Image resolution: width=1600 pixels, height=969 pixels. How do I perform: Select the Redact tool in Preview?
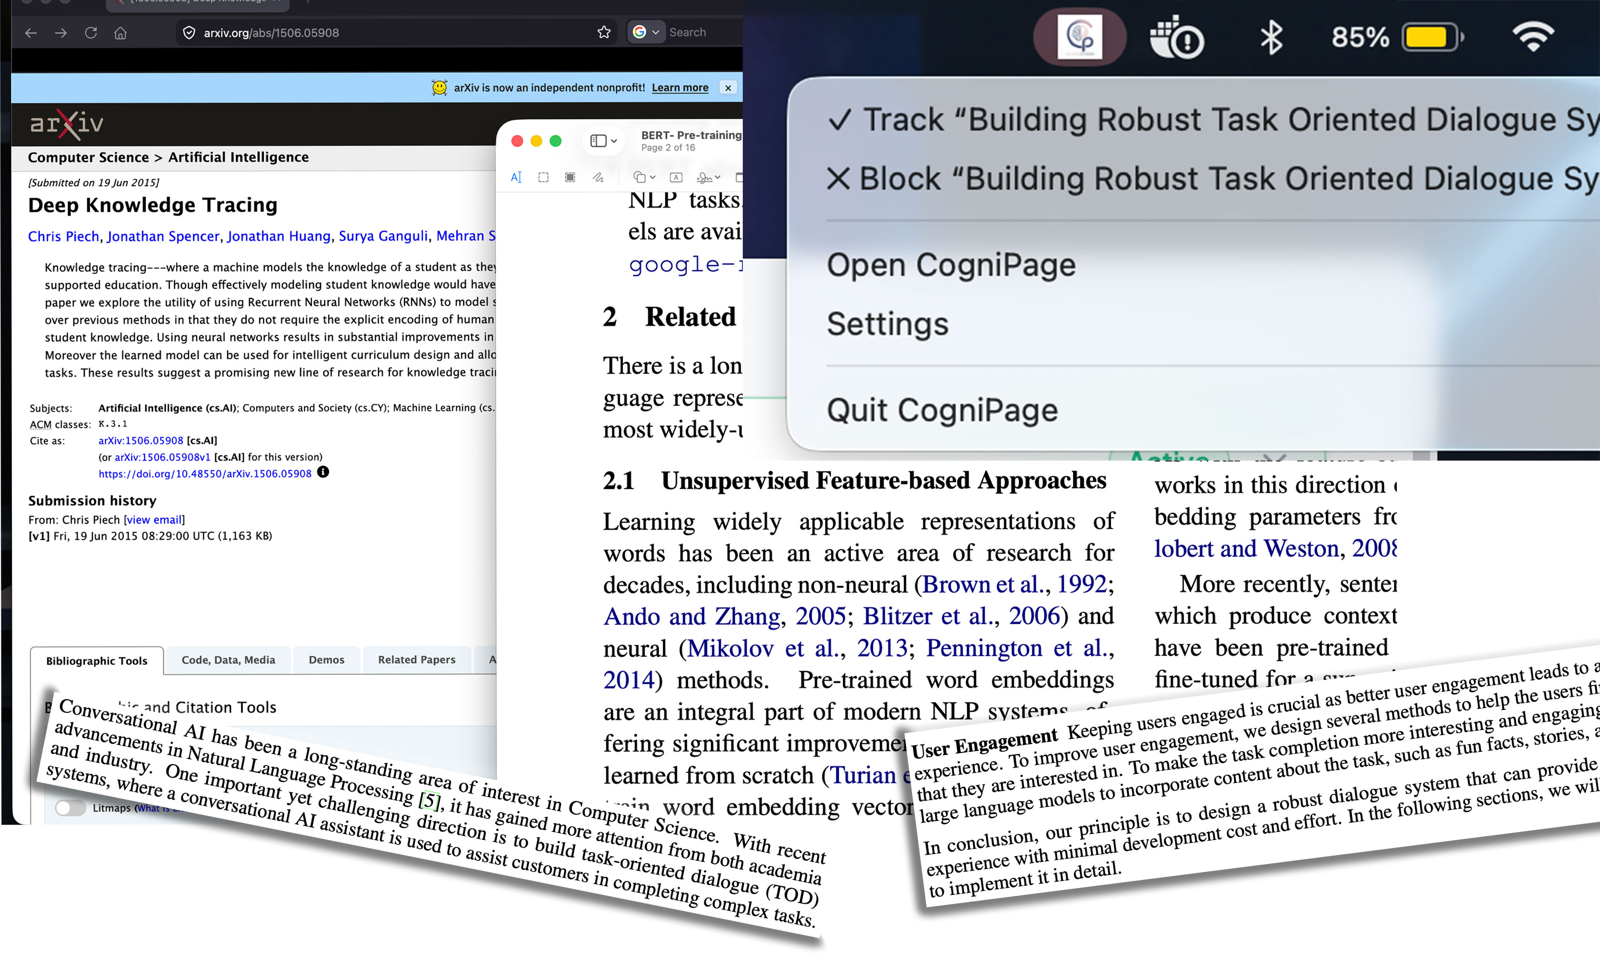coord(570,177)
